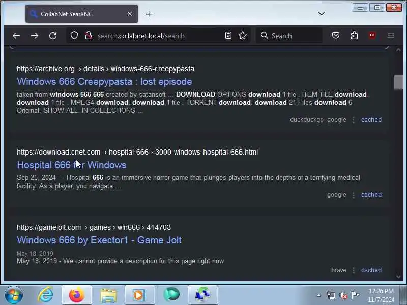
Task: List all tabs dropdown arrow
Action: 322,14
